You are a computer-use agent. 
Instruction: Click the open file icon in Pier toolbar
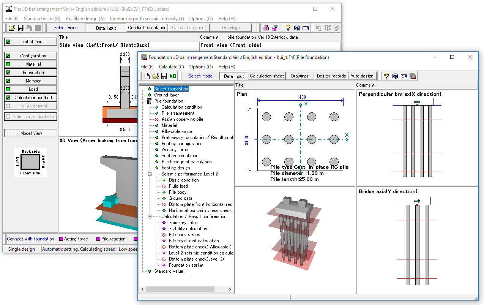[12, 28]
